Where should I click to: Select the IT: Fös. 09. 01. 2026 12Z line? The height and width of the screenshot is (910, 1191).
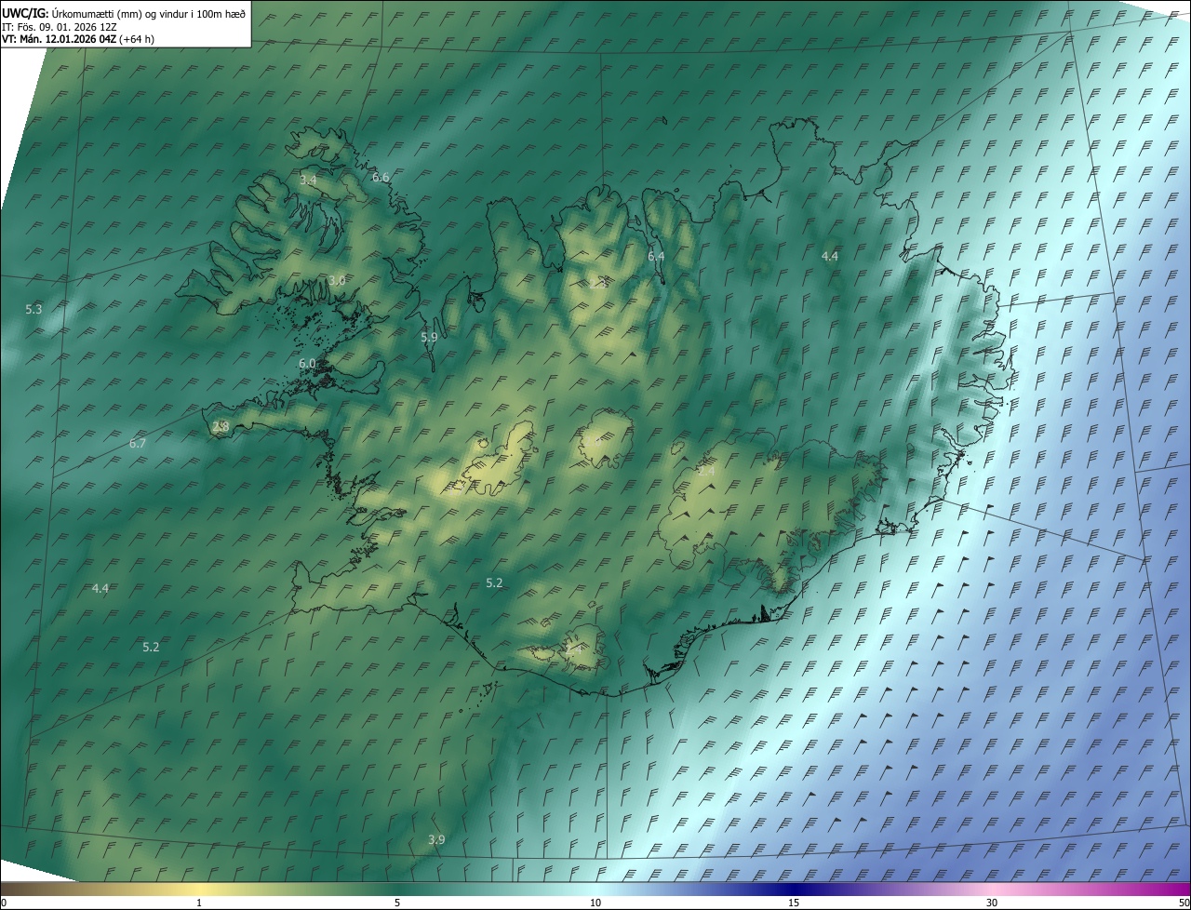[60, 27]
